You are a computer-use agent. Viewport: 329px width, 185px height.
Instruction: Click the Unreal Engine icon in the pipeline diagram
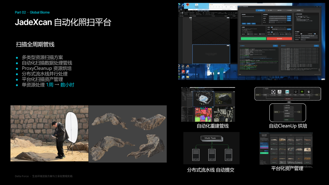(309, 92)
